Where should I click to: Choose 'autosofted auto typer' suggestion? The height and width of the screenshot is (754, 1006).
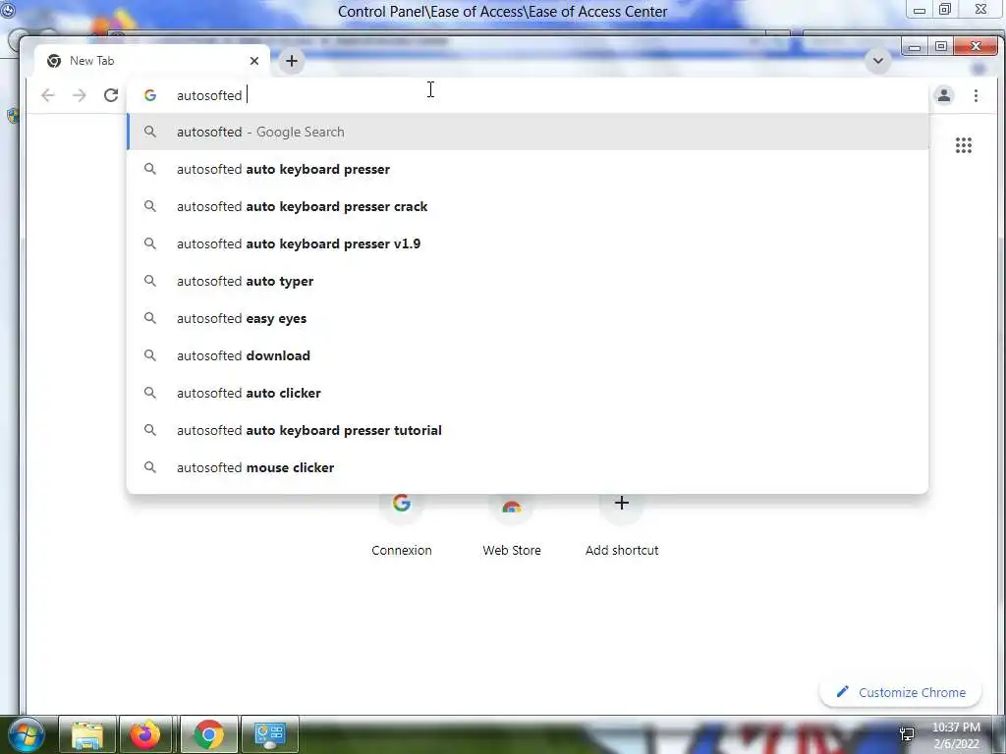[528, 281]
